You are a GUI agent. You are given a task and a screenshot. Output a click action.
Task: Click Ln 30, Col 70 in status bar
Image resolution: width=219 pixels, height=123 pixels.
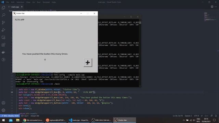tap(178, 116)
